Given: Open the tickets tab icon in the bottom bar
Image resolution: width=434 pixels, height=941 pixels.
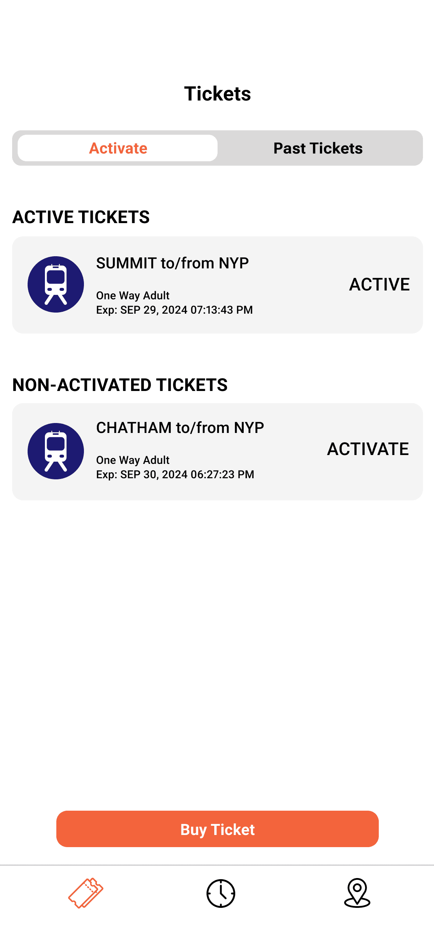Looking at the screenshot, I should coord(85,893).
